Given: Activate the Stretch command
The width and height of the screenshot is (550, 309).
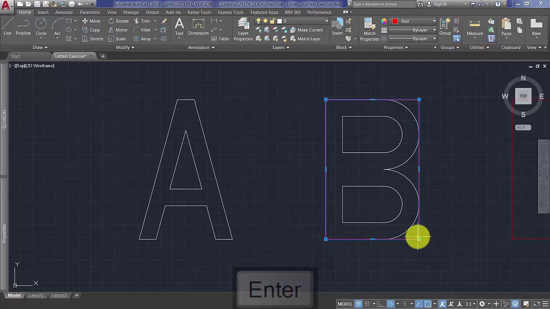Looking at the screenshot, I should tap(92, 39).
